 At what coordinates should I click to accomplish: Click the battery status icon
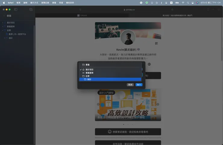coord(177,3)
